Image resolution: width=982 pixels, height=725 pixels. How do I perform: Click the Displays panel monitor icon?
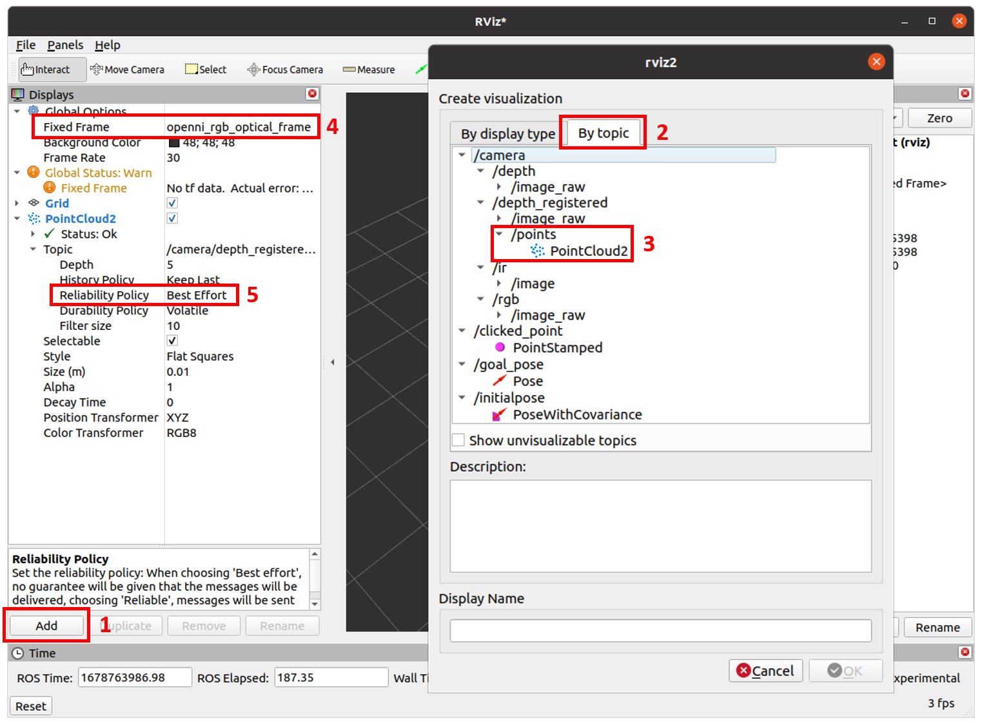(18, 95)
